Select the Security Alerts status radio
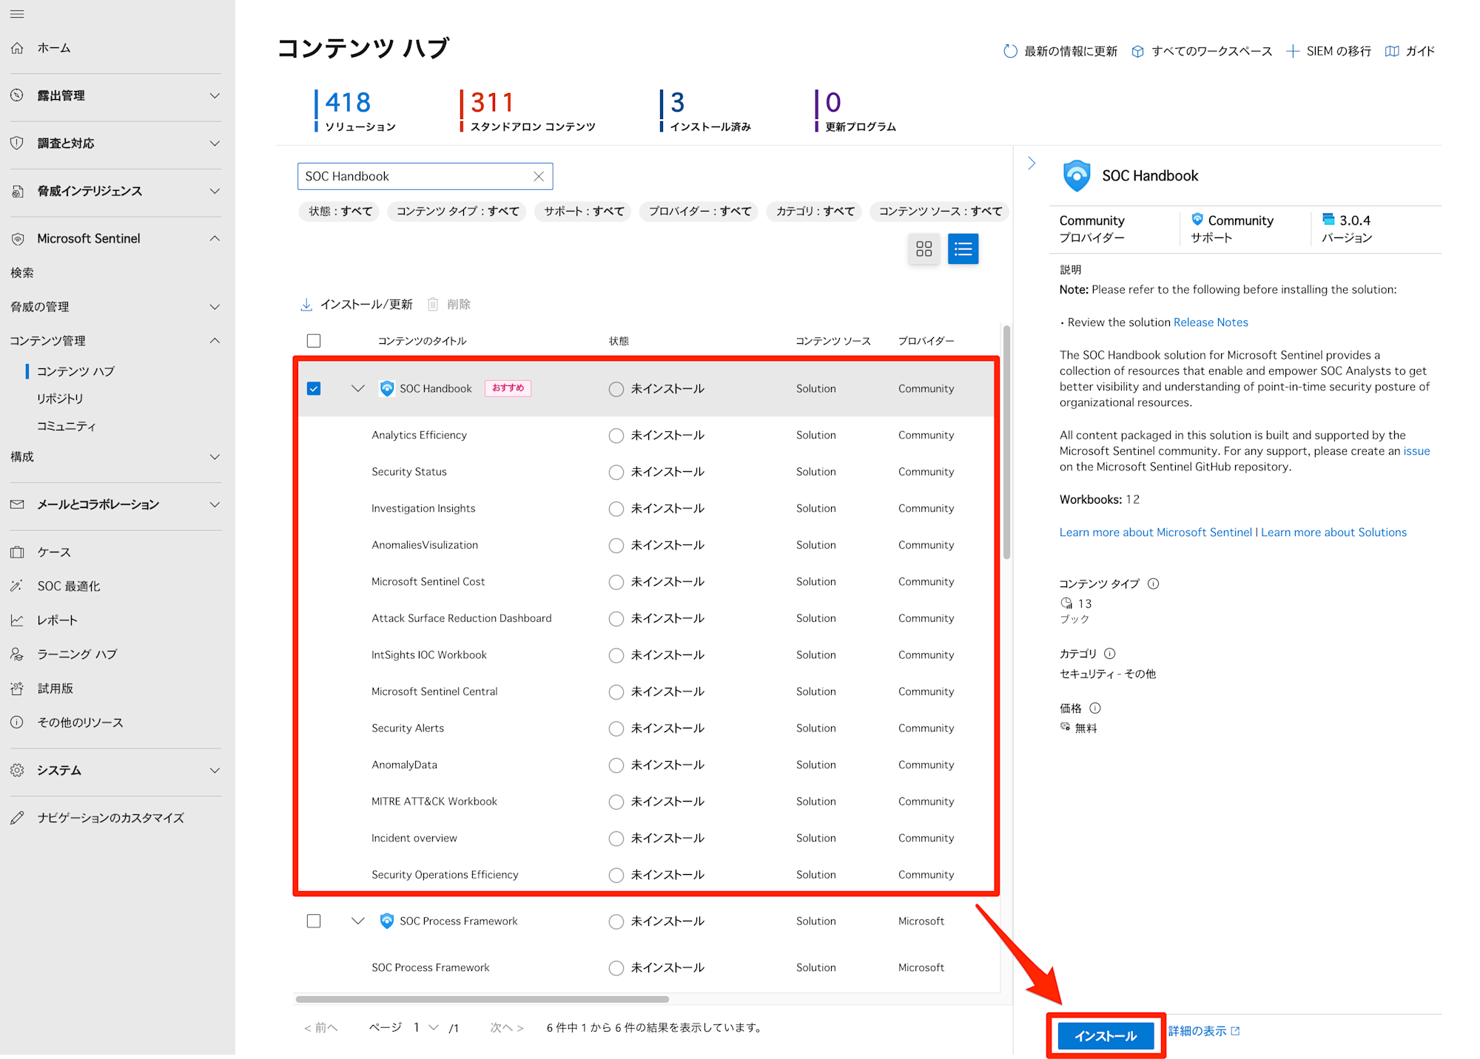 616,728
